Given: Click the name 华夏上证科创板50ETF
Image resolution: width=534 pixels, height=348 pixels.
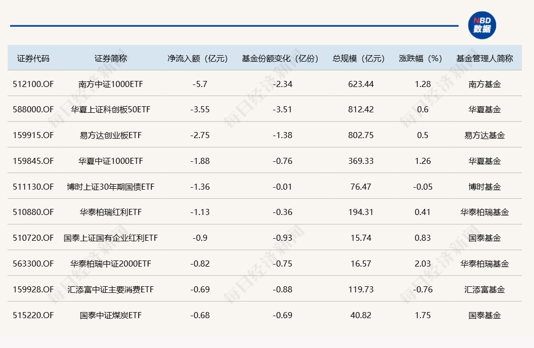Looking at the screenshot, I should (x=111, y=109).
